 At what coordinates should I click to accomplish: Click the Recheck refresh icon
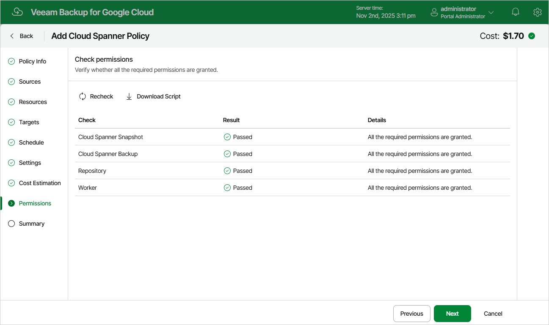point(83,96)
